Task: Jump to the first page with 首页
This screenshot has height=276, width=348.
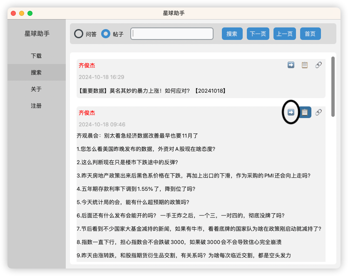Action: click(310, 34)
